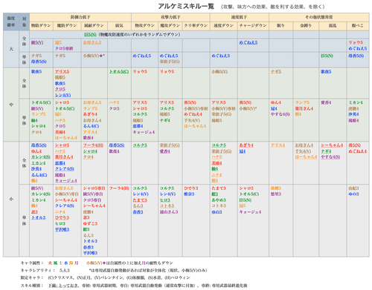
Task: Click リョウ5 in the 腹ぺこ column
Action: 356,42
